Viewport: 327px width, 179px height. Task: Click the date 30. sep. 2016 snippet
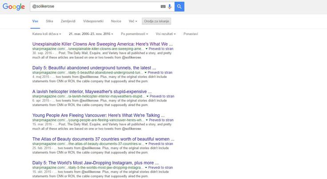(x=42, y=53)
